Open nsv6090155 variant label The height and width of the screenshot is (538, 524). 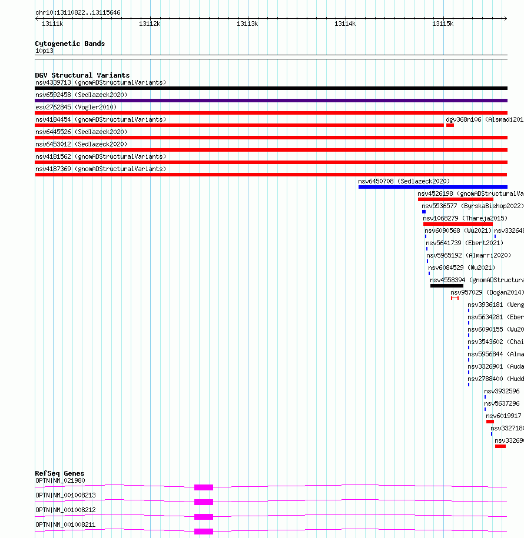(496, 329)
